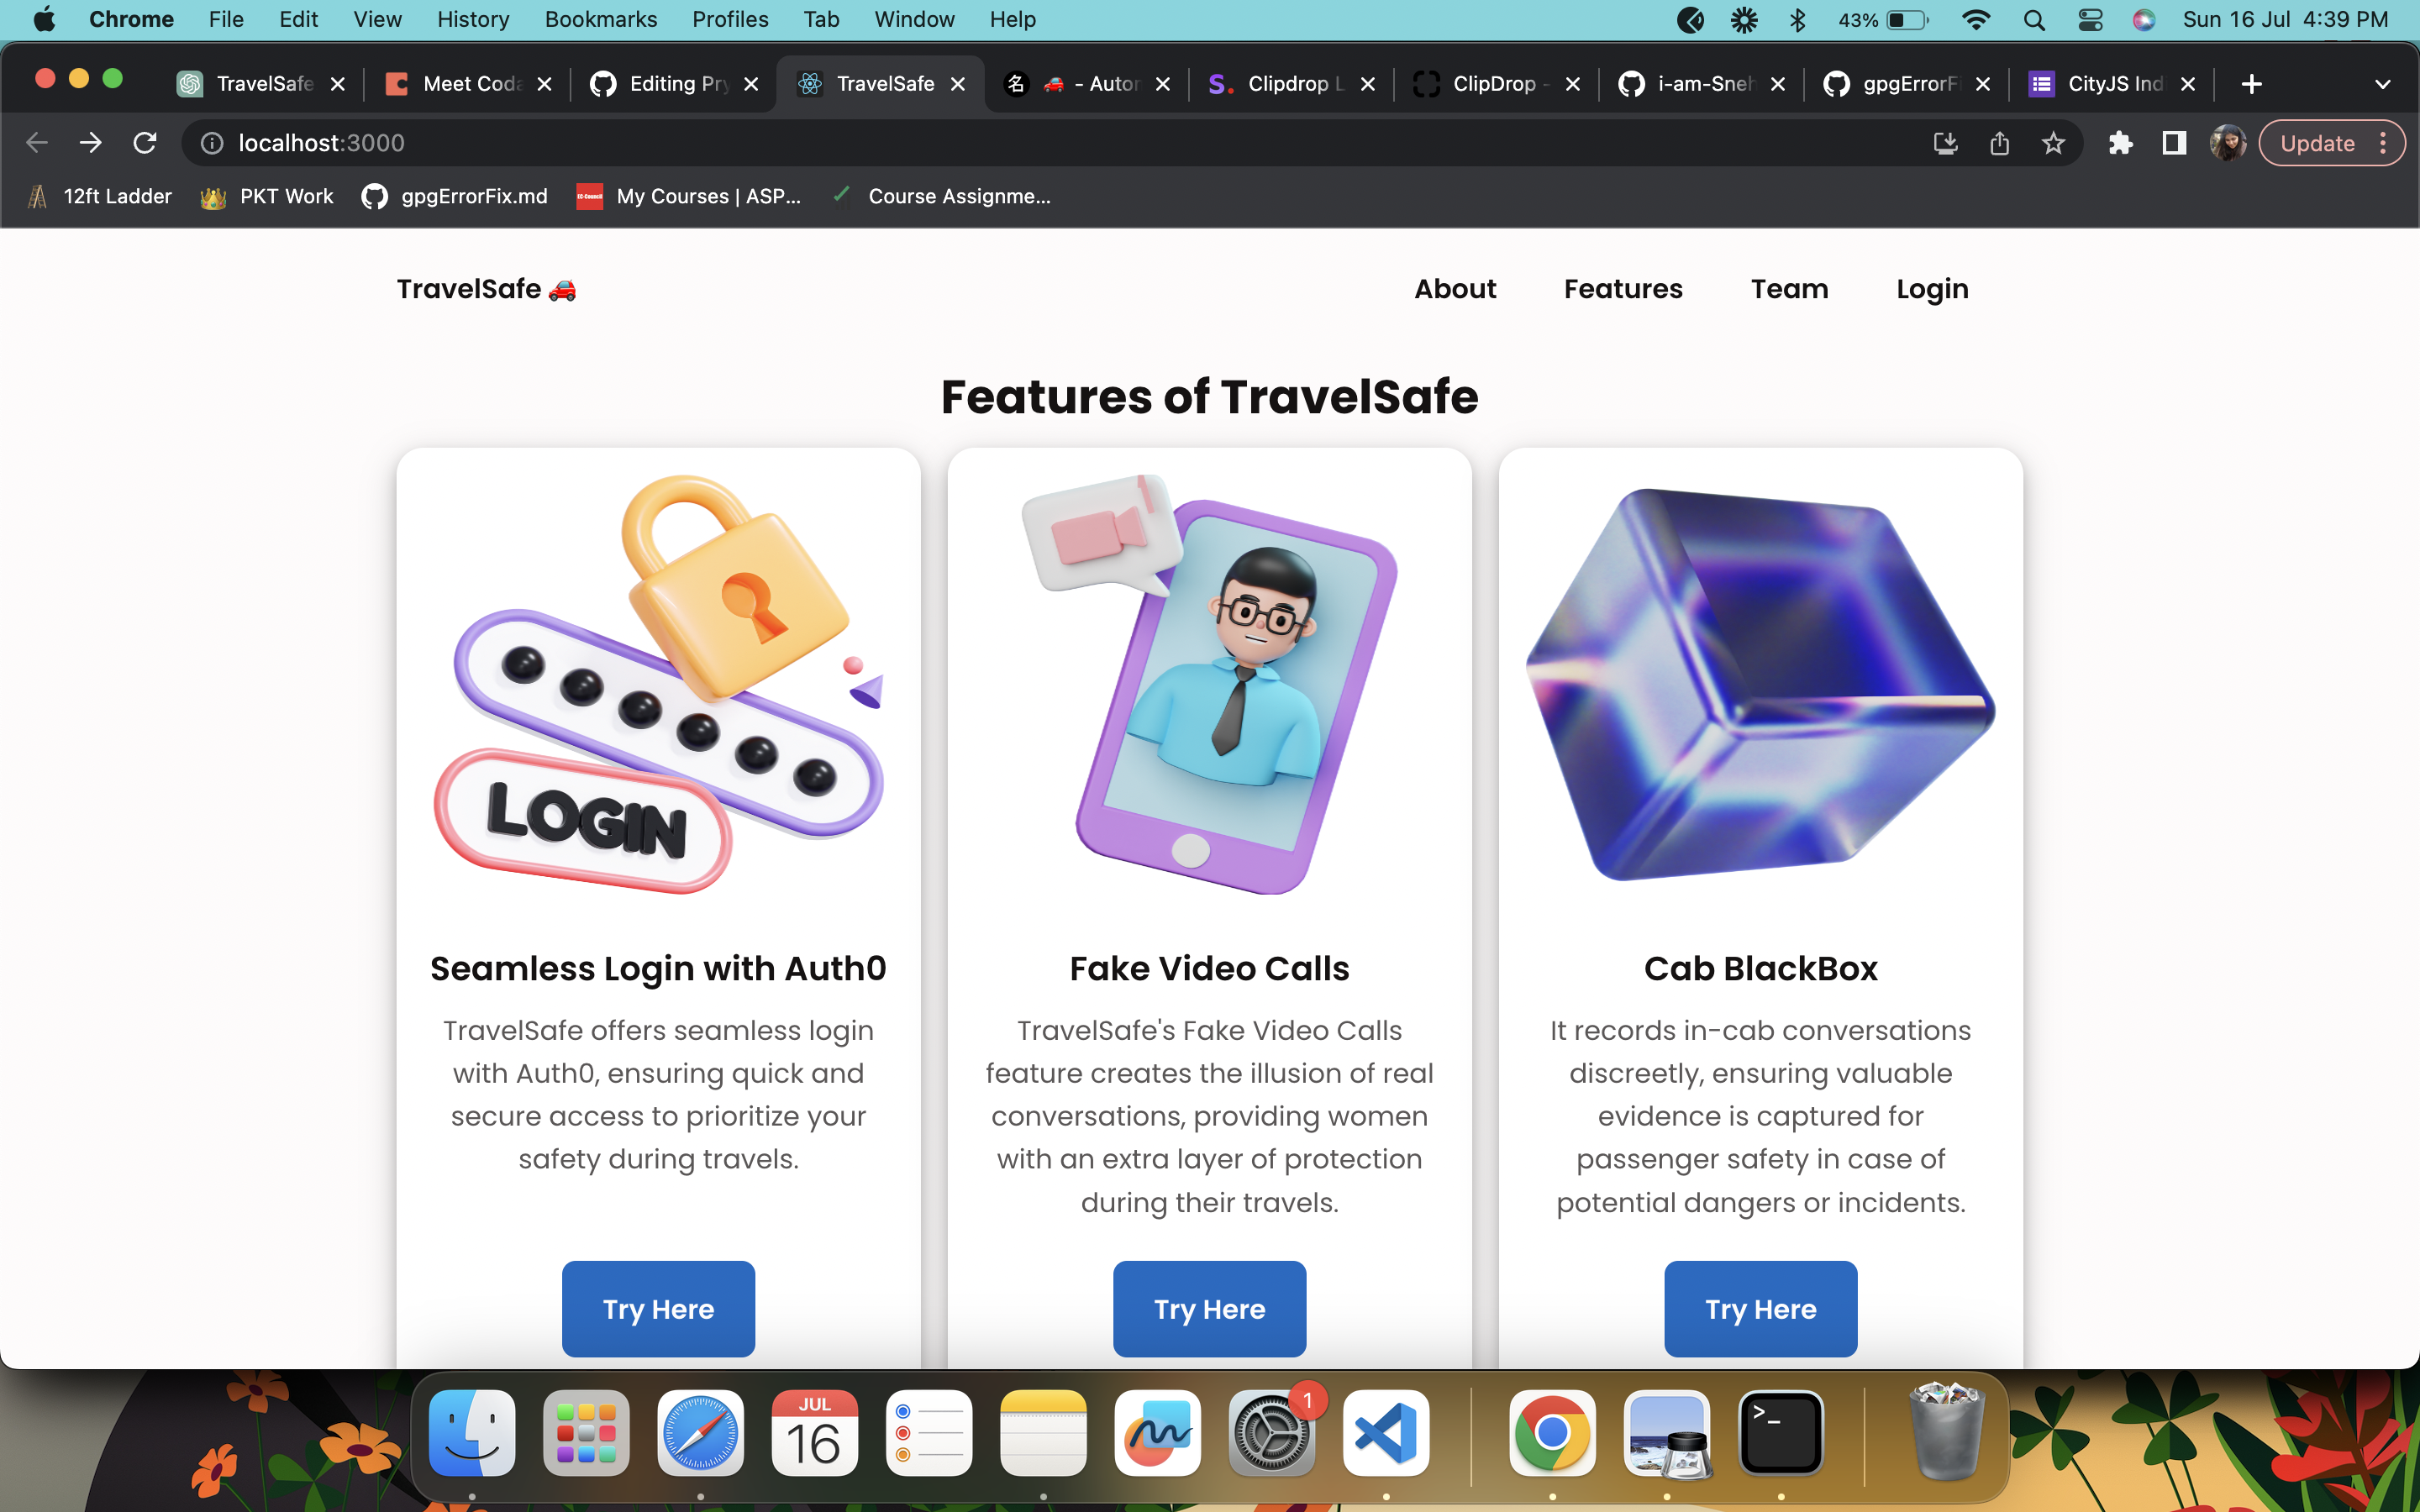Click the browser reload page icon

[x=145, y=143]
